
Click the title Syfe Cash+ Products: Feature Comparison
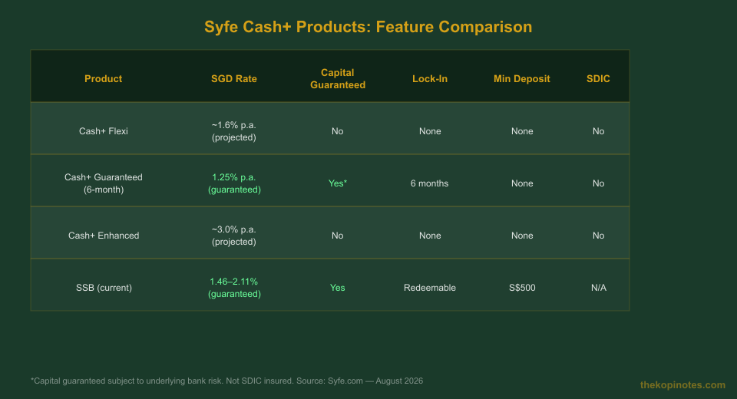(368, 27)
